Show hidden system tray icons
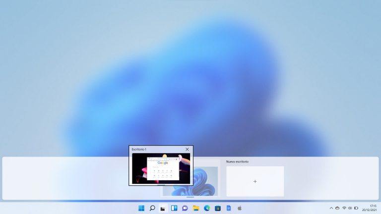The width and height of the screenshot is (381, 214). 331,208
